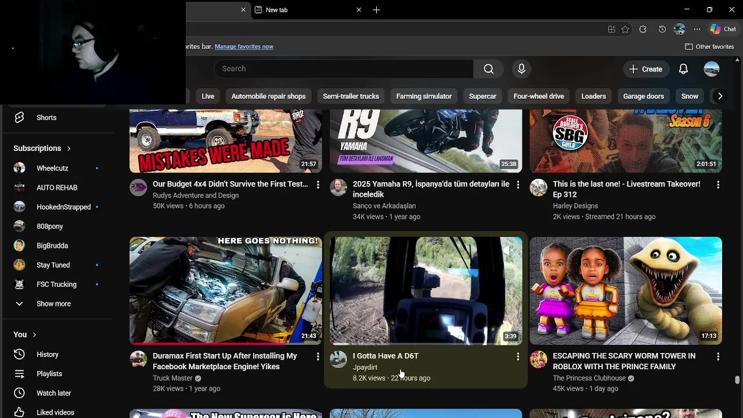
Task: Click the Create button
Action: [646, 69]
